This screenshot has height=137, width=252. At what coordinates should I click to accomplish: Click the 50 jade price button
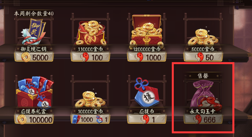(203, 57)
